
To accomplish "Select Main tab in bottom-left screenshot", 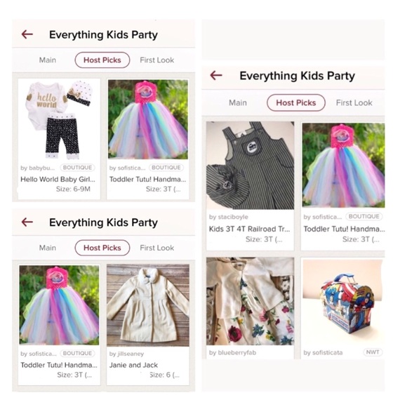I will 48,248.
